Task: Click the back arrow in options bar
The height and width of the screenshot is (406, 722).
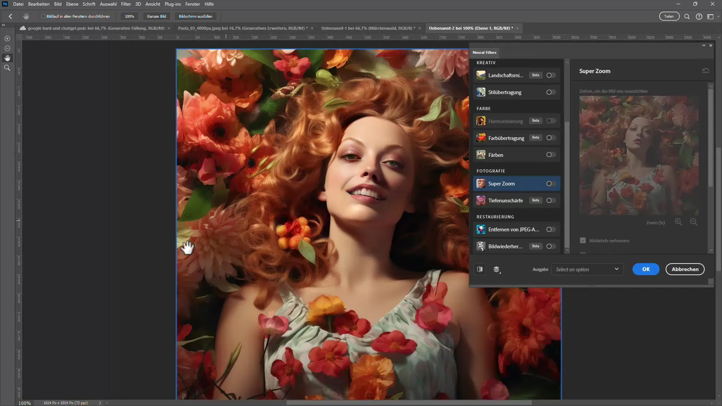Action: click(x=11, y=16)
